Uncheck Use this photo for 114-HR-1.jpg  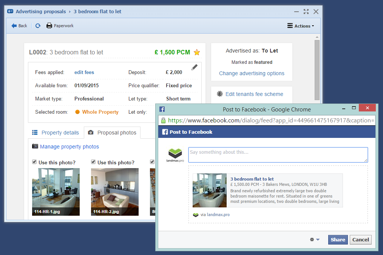pyautogui.click(x=34, y=162)
